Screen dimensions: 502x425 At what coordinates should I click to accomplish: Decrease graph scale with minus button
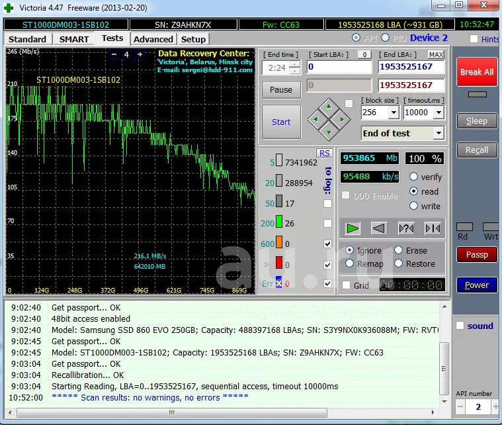[x=114, y=54]
